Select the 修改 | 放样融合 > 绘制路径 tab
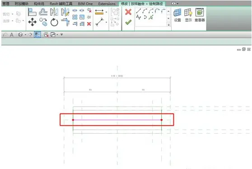Viewport: 252px width, 169px height. click(142, 4)
